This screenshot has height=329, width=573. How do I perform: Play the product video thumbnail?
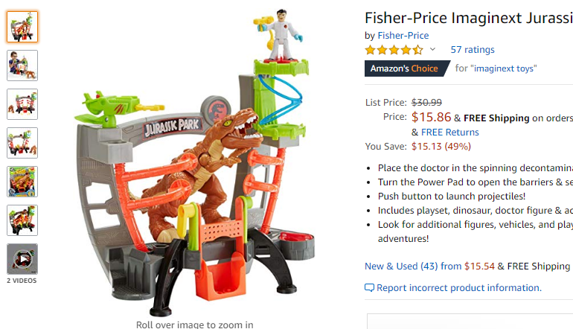pos(22,259)
